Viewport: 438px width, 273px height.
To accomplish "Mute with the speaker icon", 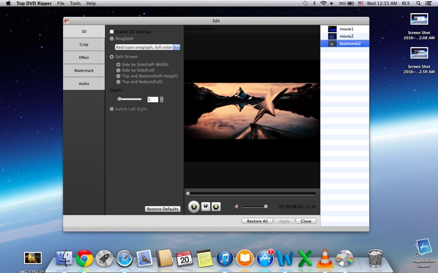I will [237, 206].
